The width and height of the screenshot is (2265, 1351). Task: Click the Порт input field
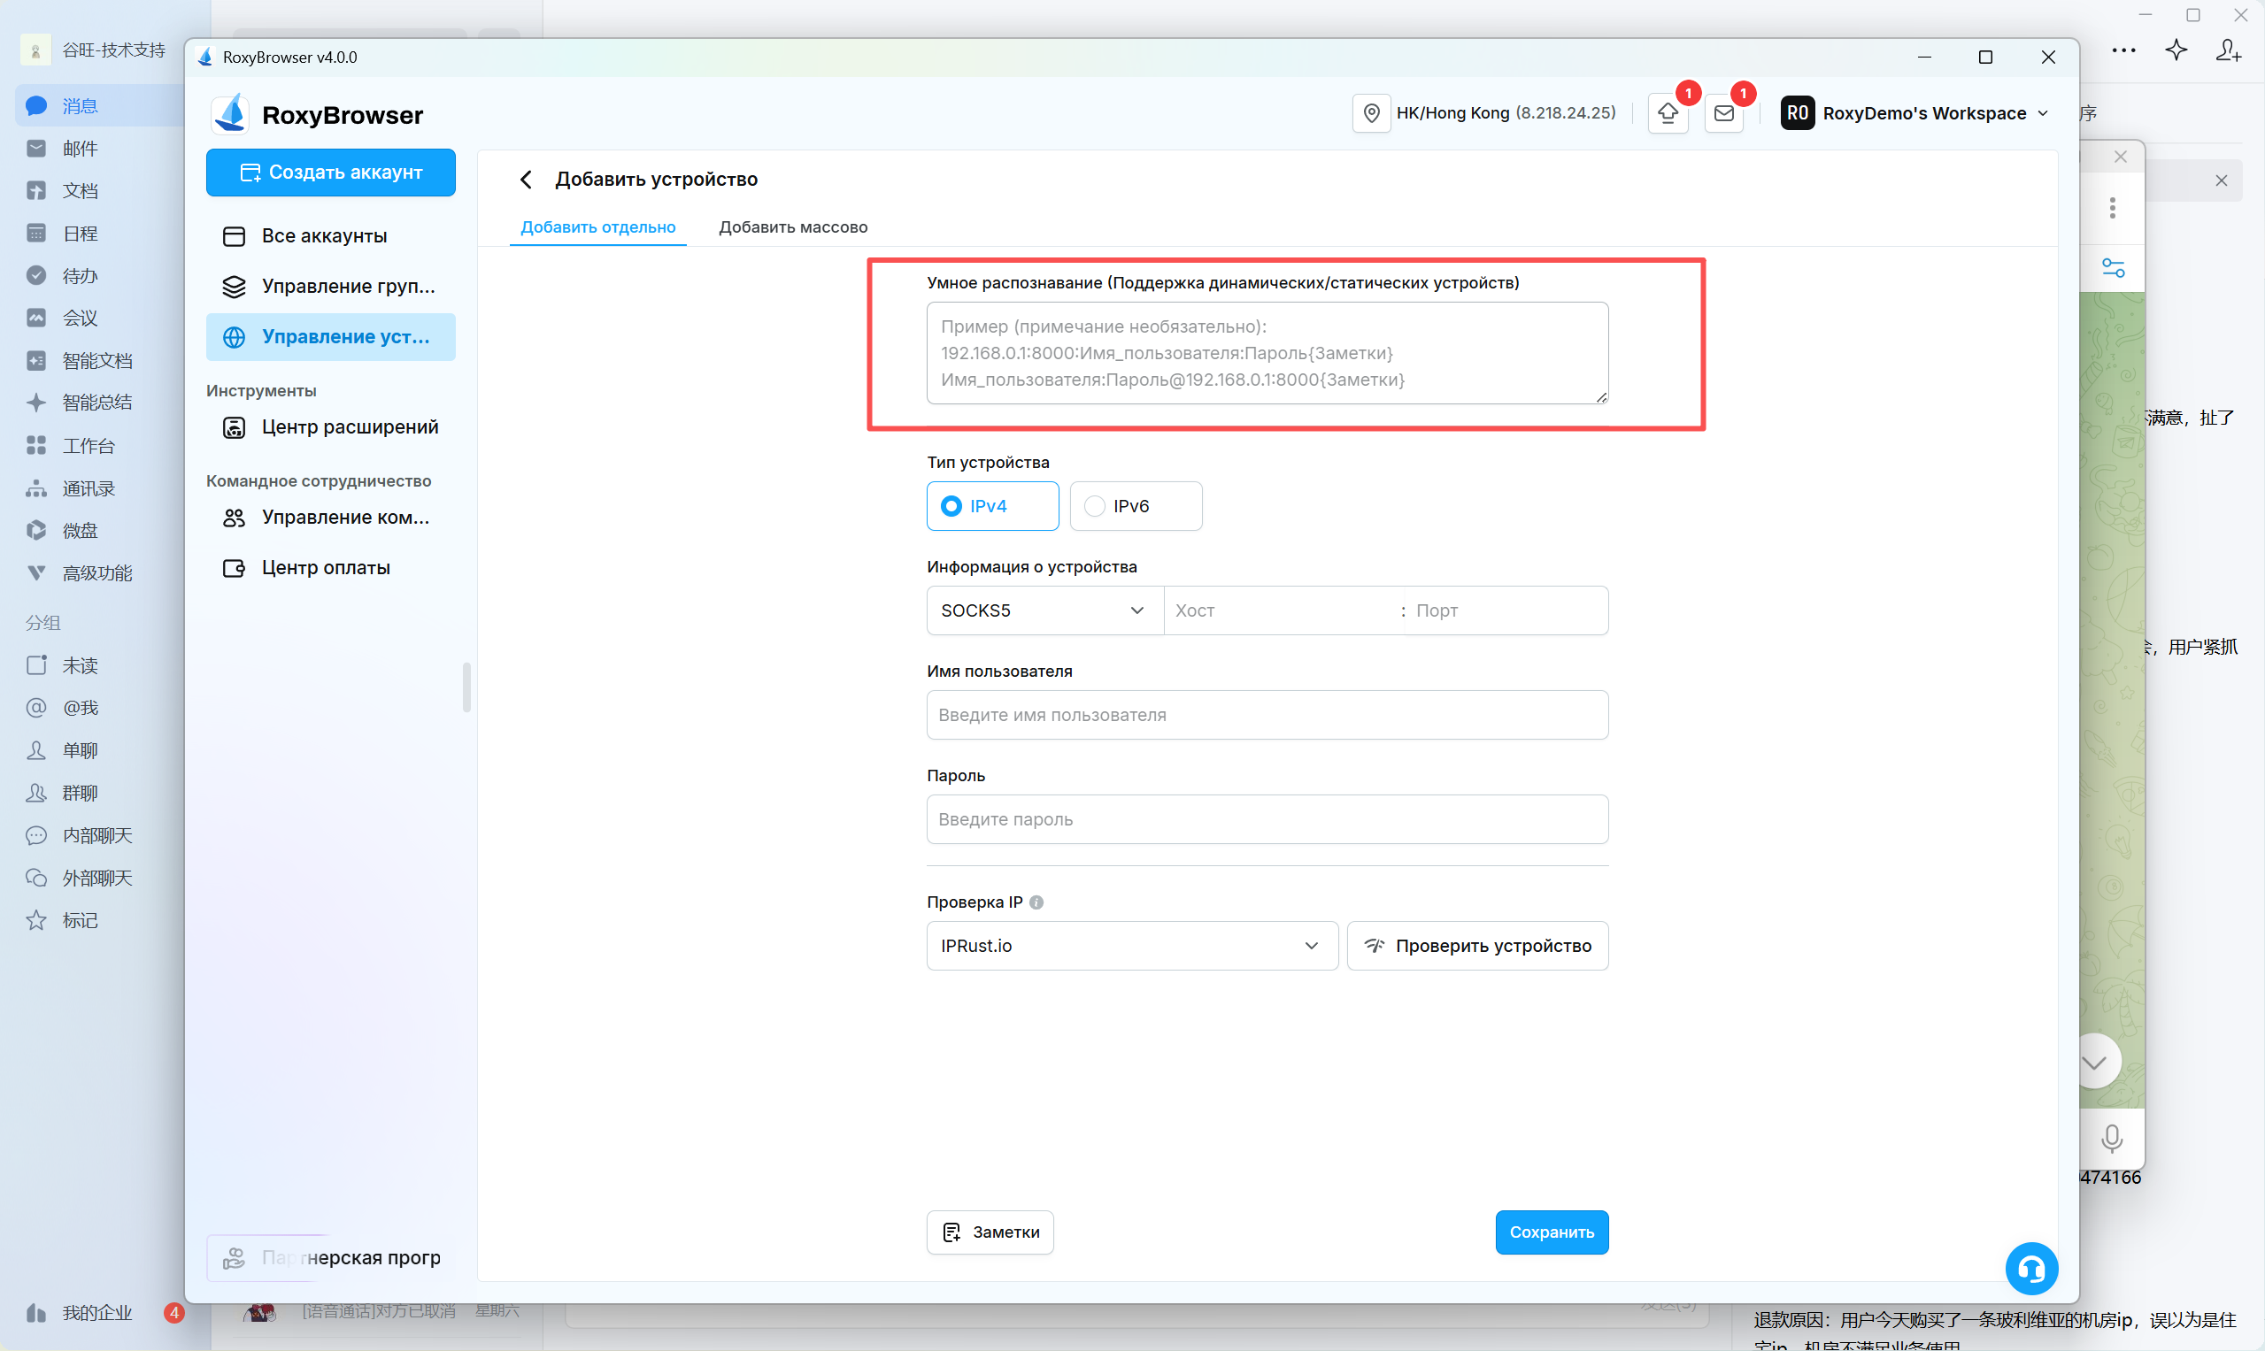[x=1507, y=610]
